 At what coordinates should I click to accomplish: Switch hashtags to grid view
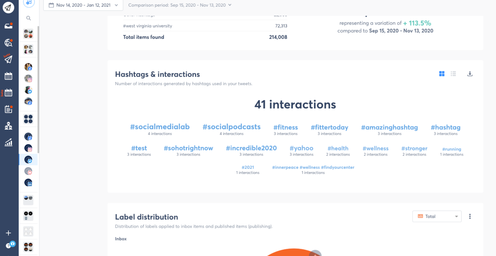442,74
